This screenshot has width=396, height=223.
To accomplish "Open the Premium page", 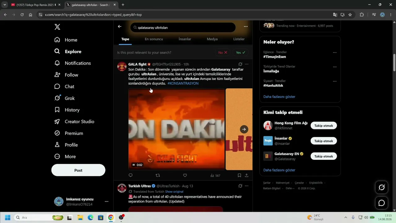I will (x=69, y=133).
